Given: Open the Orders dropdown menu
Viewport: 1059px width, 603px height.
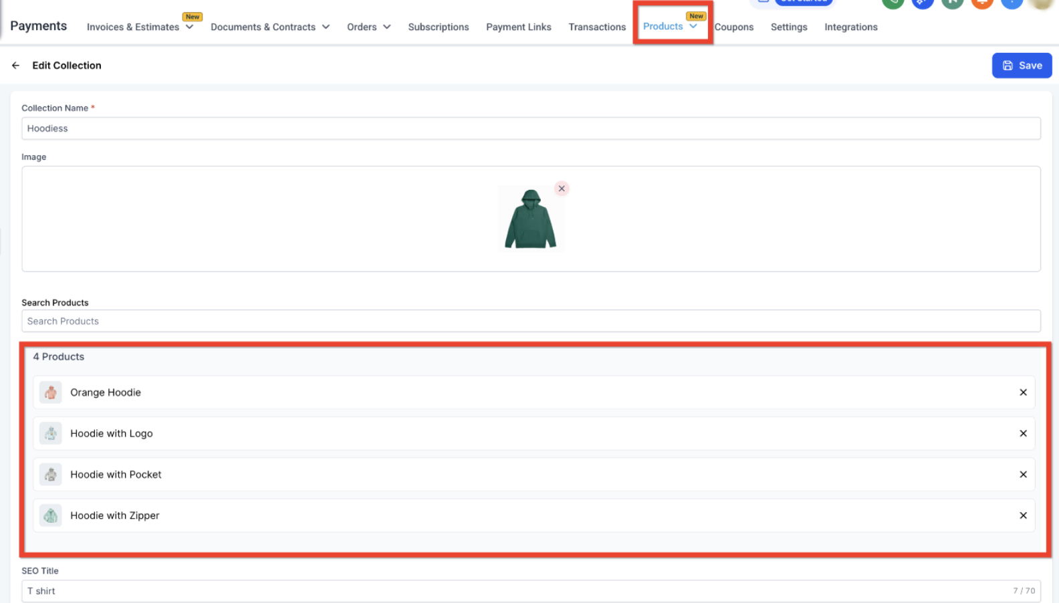Looking at the screenshot, I should (386, 27).
